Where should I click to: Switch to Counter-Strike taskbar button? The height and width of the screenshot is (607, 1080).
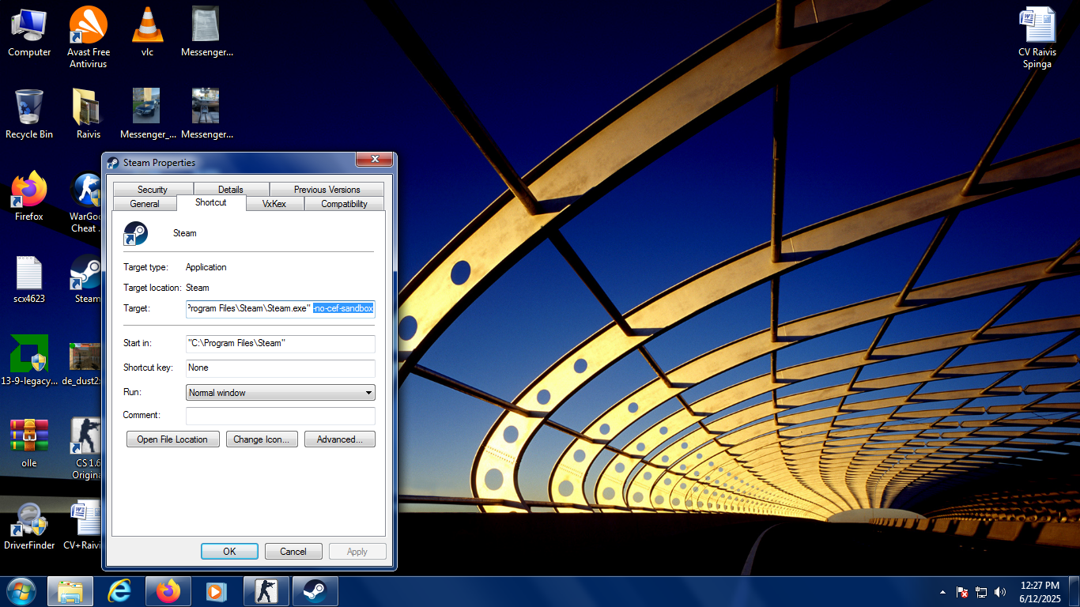[266, 591]
